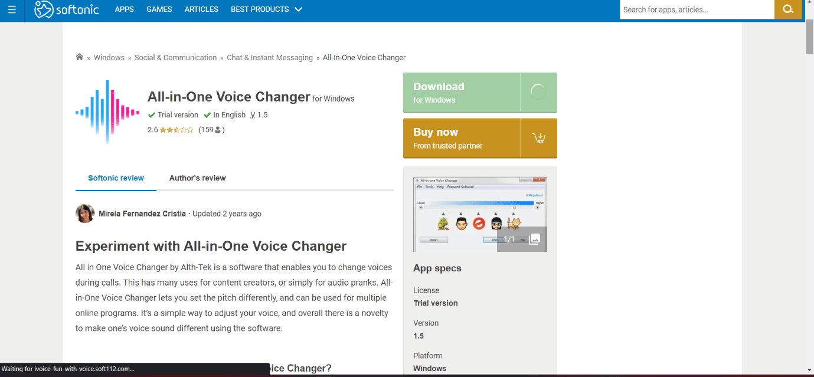Open the hamburger menu icon

[x=11, y=9]
